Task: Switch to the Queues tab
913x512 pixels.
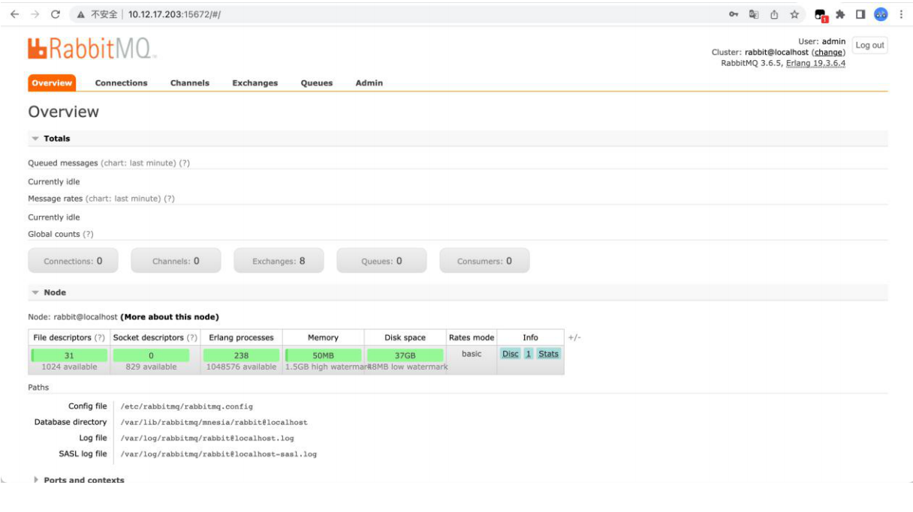Action: 316,83
